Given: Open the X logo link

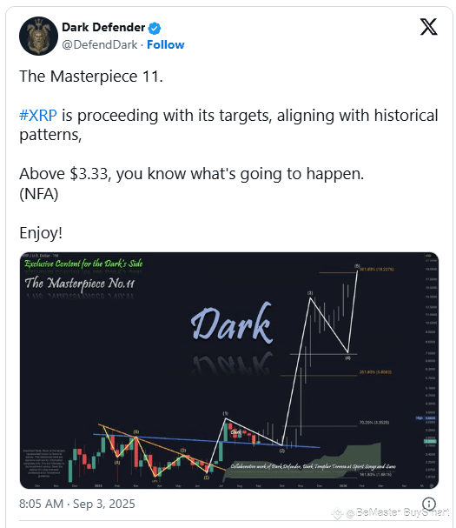Looking at the screenshot, I should (x=429, y=27).
